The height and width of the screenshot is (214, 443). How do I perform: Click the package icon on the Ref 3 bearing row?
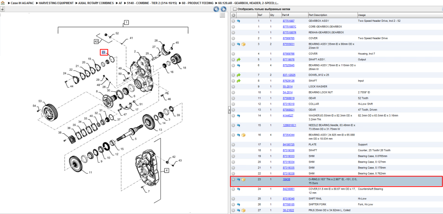click(x=243, y=44)
